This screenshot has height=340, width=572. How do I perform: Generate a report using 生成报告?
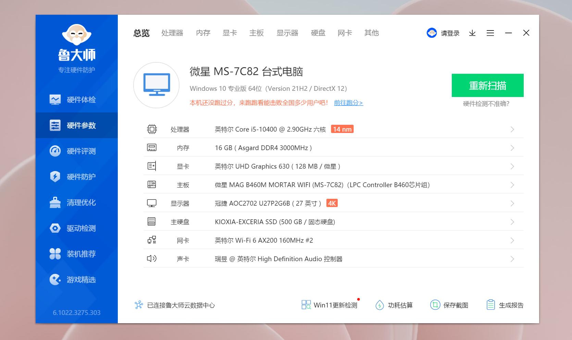click(x=505, y=305)
